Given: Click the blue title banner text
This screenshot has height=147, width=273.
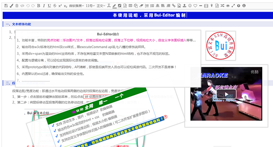Looking at the screenshot, I should tap(149, 15).
